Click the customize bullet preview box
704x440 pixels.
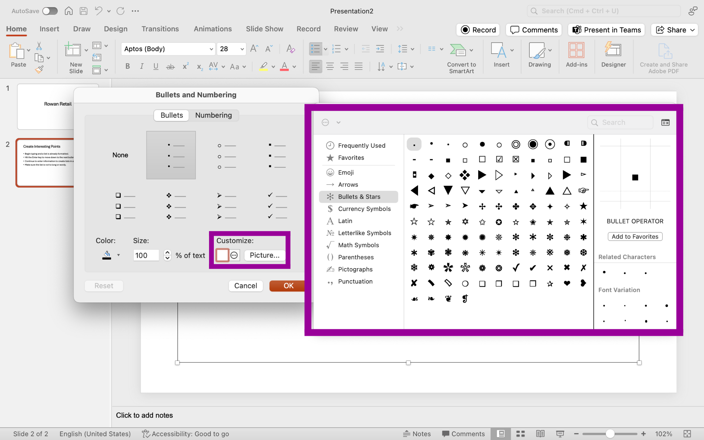[x=222, y=255]
